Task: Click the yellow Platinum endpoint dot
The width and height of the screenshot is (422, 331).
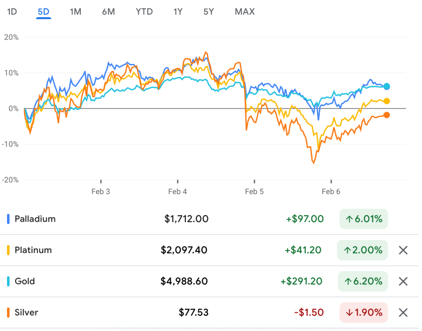Action: point(387,101)
